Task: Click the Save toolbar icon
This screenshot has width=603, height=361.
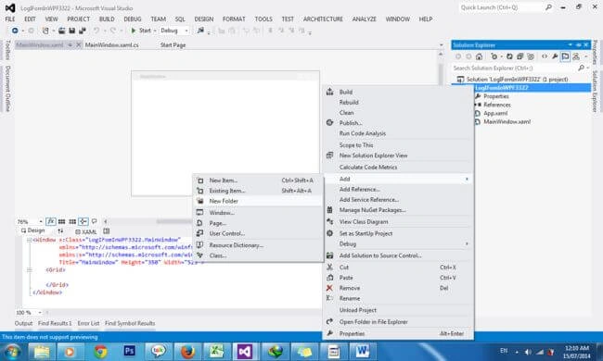Action: [72, 31]
